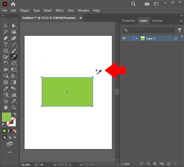The image size is (184, 167).
Task: Open the Effect menu
Action: click(60, 10)
